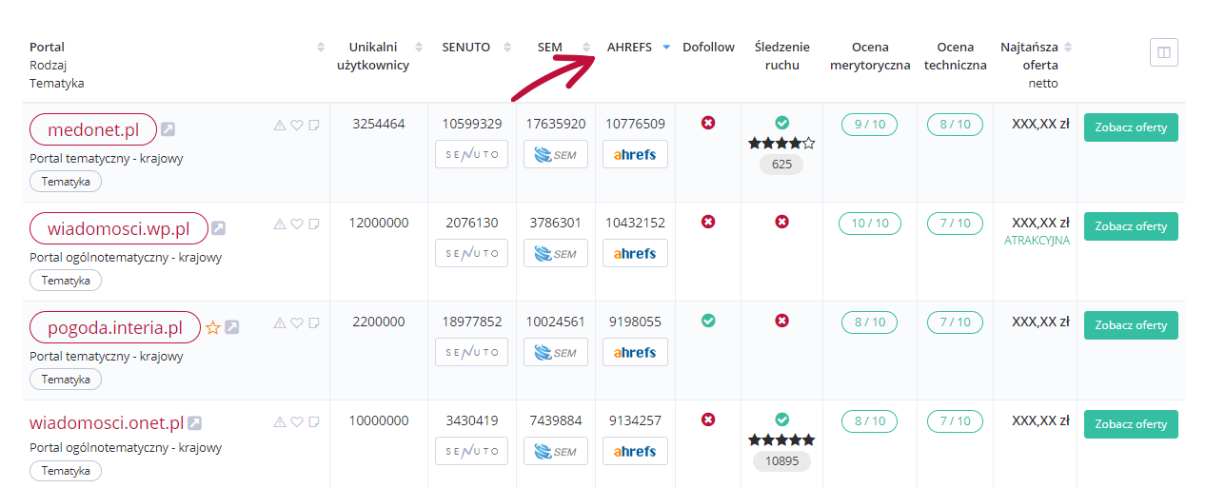Open medonet.pl external link icon
Viewport: 1206px width, 488px height.
tap(168, 129)
